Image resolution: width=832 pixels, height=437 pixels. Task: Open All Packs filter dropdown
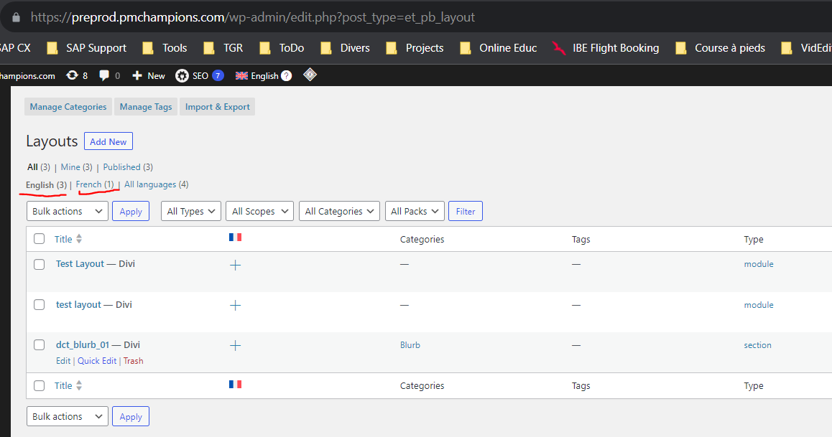coord(415,211)
